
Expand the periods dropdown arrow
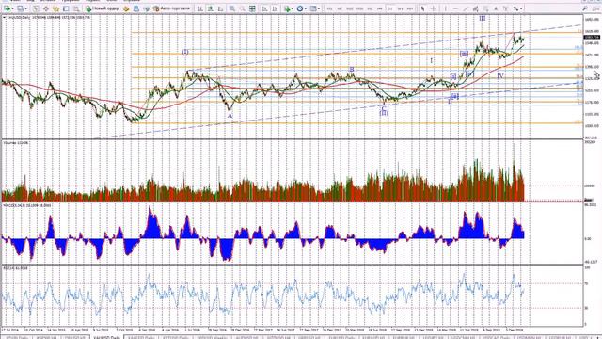coord(306,8)
